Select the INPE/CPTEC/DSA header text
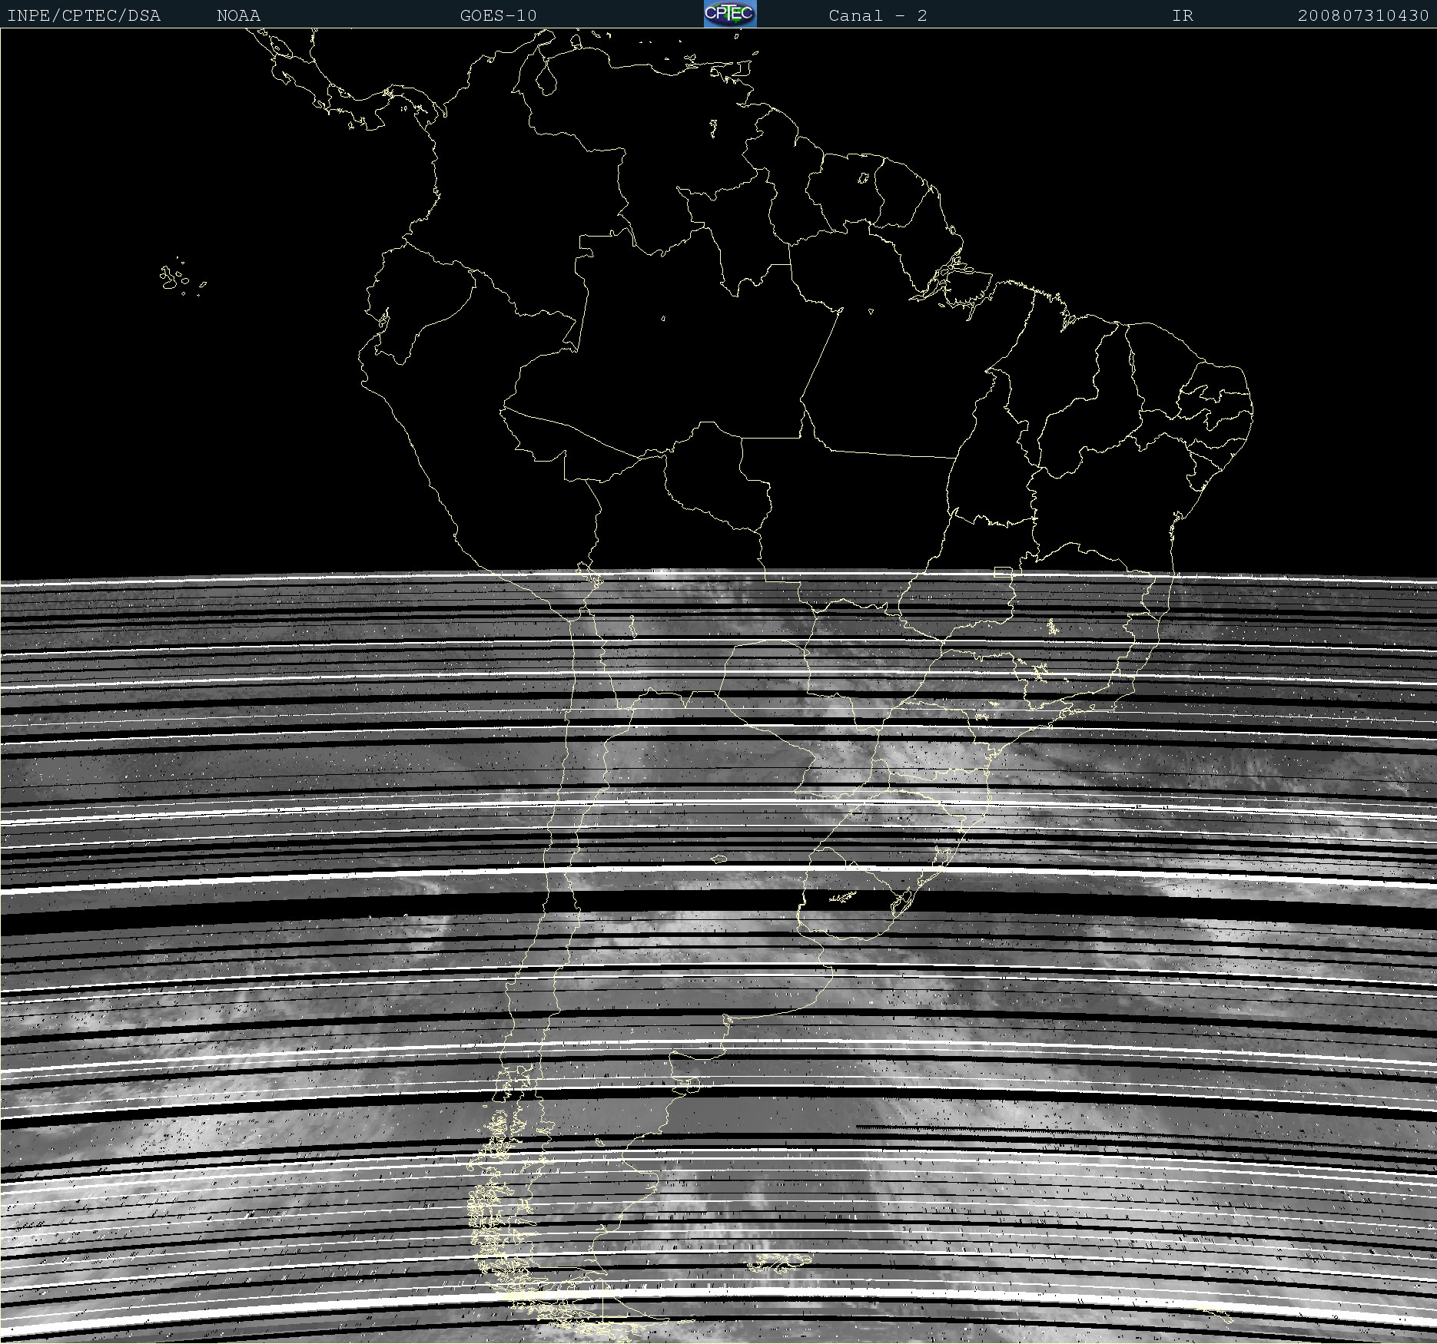Viewport: 1437px width, 1344px height. pyautogui.click(x=84, y=15)
